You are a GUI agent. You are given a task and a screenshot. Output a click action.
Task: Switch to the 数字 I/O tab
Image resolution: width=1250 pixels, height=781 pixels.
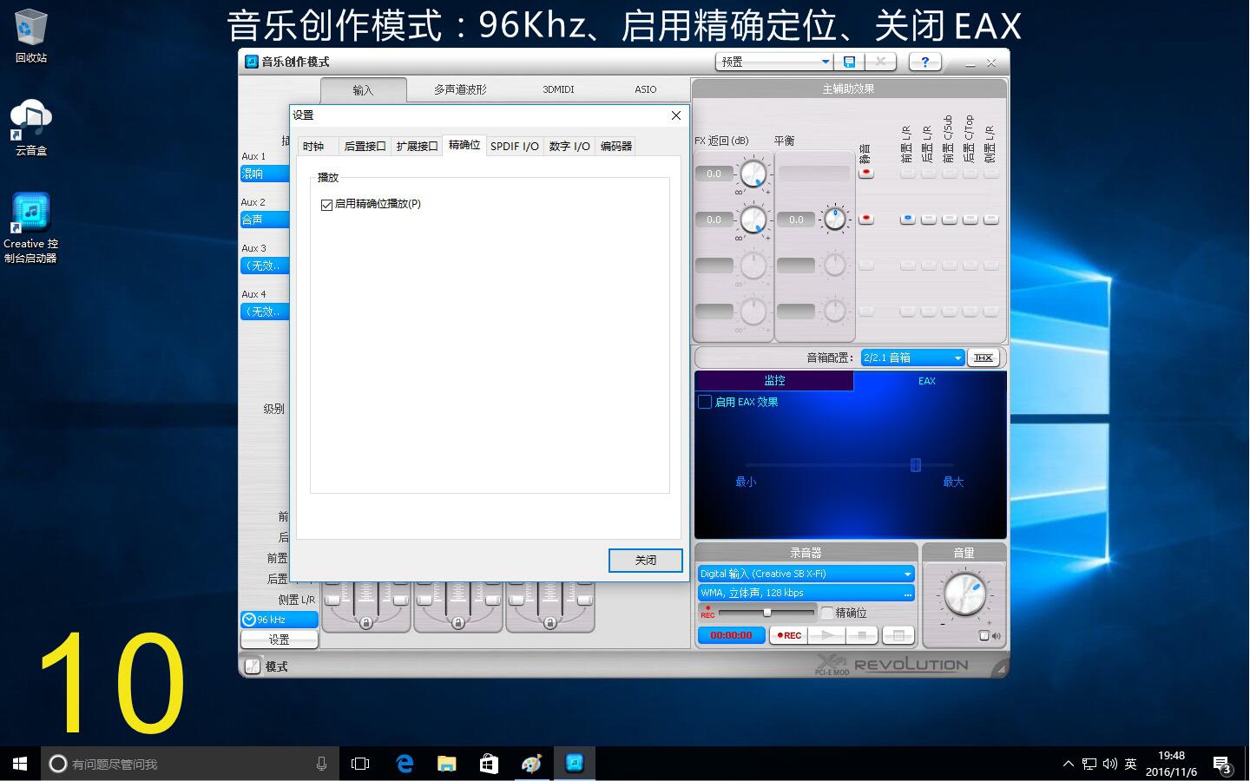pos(569,147)
